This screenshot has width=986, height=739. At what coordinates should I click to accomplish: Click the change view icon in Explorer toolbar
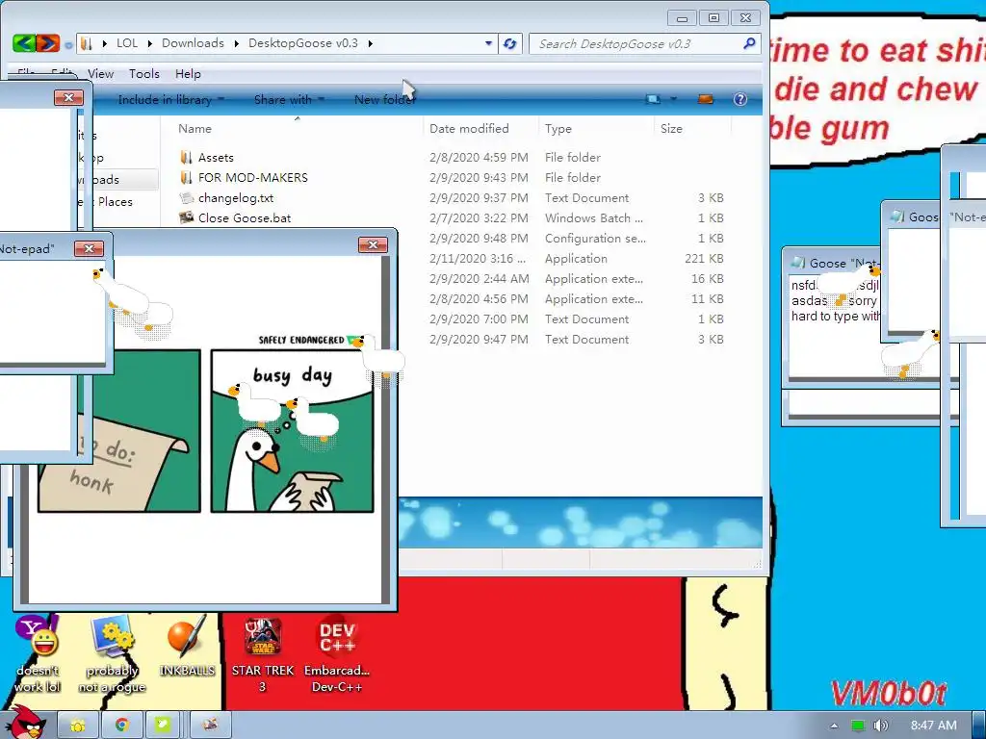(x=653, y=99)
